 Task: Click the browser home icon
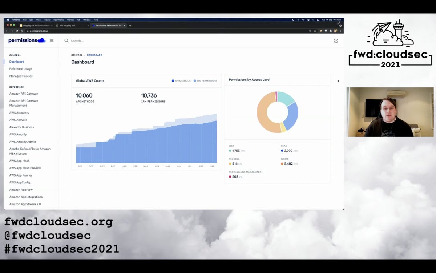click(x=21, y=31)
